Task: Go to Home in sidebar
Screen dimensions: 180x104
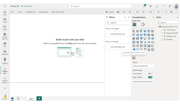Action: pyautogui.click(x=5, y=13)
